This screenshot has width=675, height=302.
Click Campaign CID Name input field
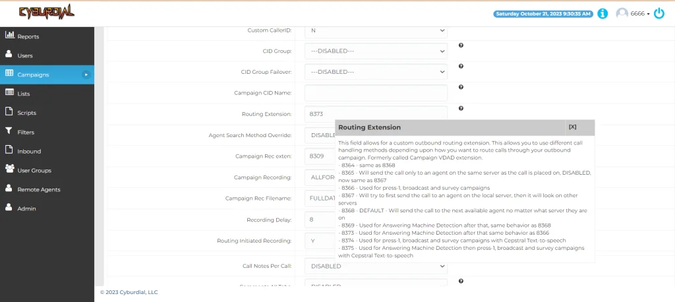click(x=376, y=93)
